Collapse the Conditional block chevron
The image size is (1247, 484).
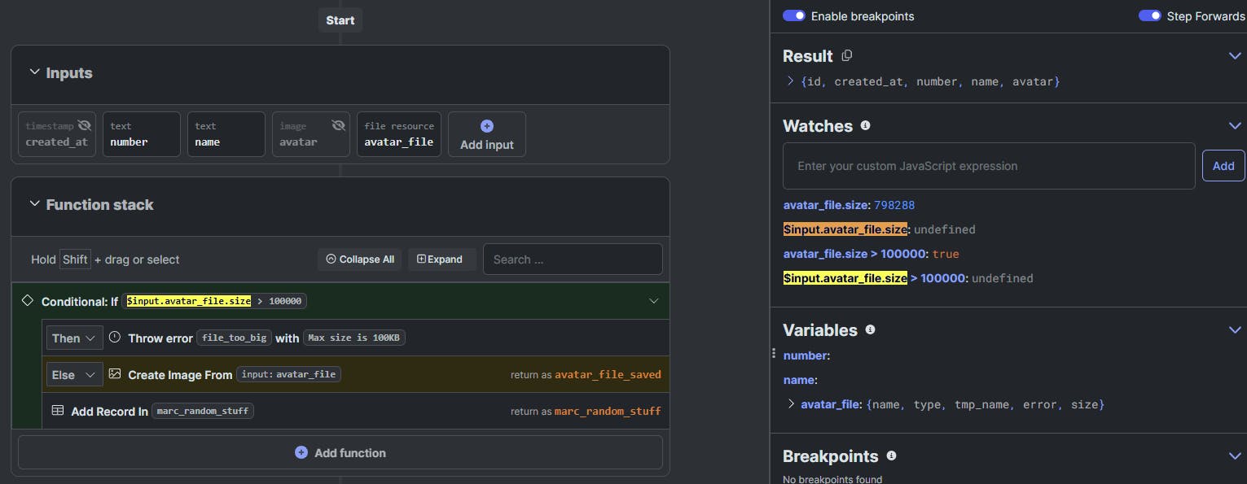653,301
